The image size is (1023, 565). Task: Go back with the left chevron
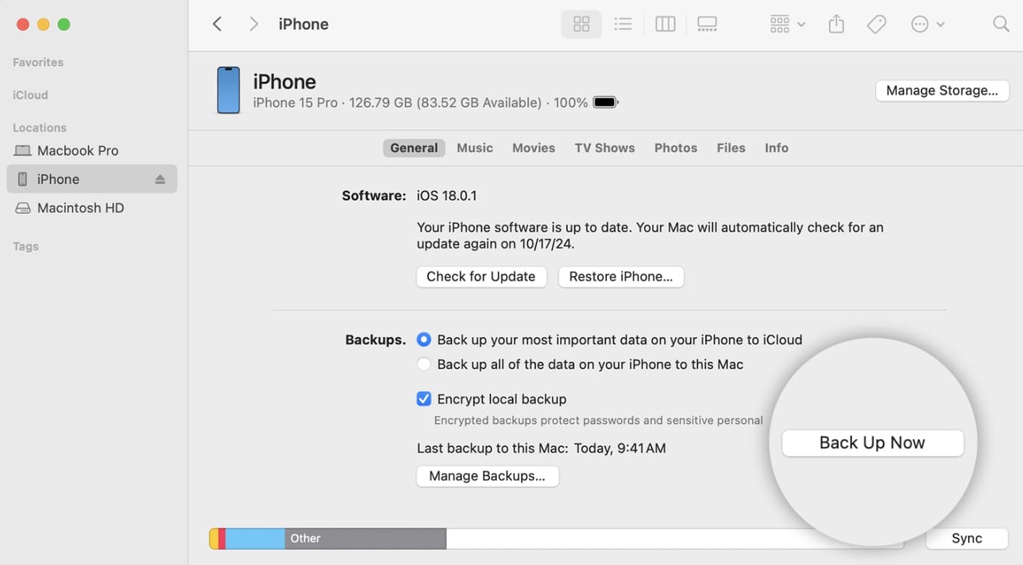coord(217,24)
